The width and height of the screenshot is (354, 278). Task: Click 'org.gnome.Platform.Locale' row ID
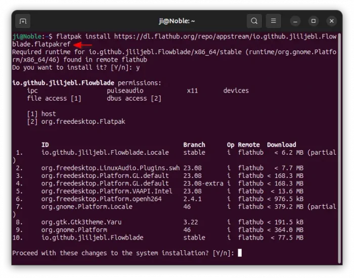[86, 207]
